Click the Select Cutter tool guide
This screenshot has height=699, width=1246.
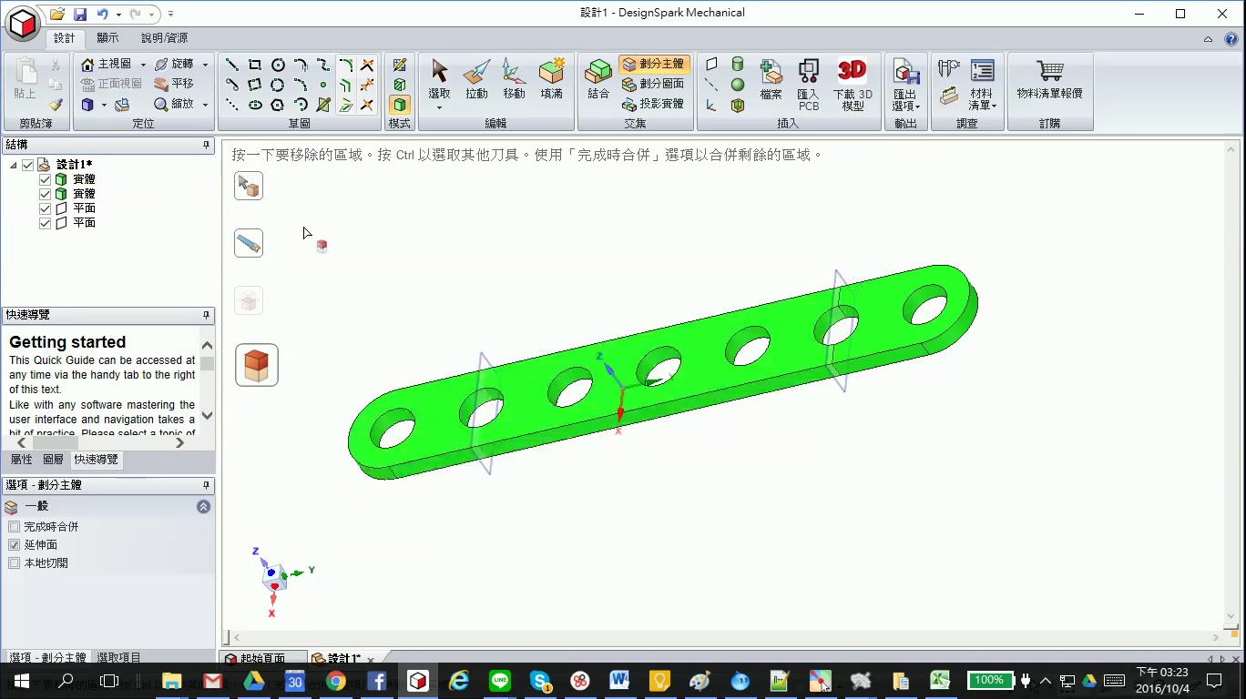coord(249,243)
